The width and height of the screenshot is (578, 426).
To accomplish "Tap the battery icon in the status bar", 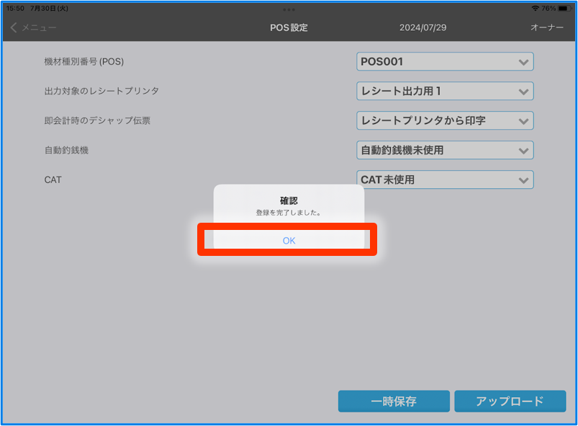I will click(x=564, y=8).
